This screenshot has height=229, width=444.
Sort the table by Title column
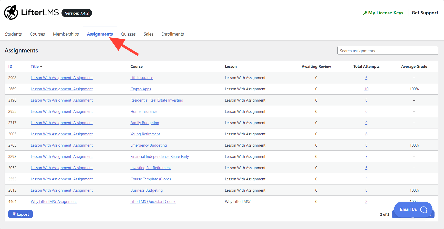(x=35, y=67)
